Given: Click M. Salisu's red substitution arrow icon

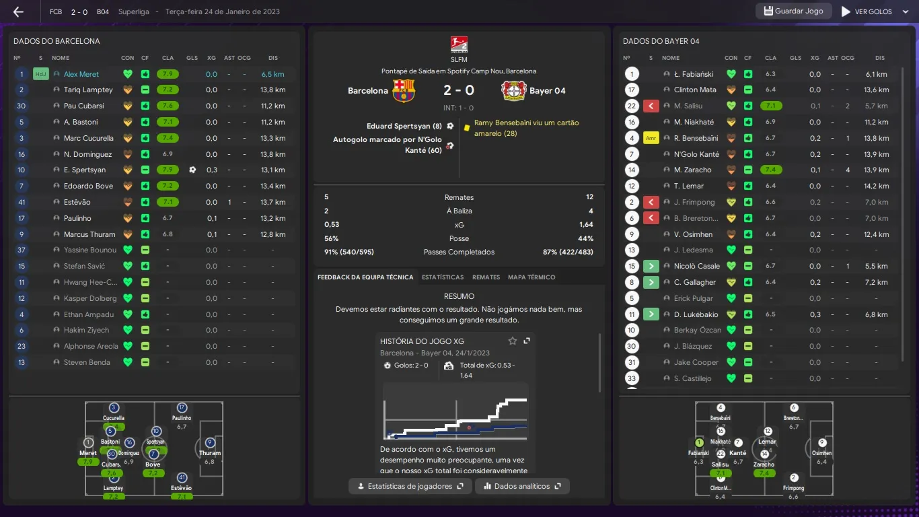Looking at the screenshot, I should coord(651,106).
